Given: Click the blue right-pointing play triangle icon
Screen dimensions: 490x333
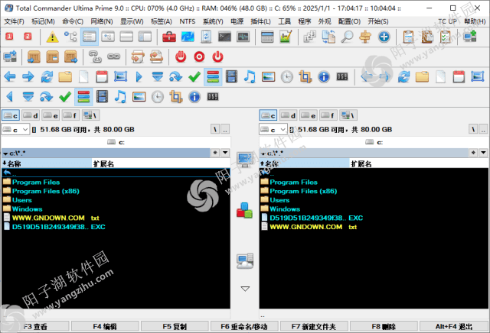Looking at the screenshot, I should click(x=139, y=76).
